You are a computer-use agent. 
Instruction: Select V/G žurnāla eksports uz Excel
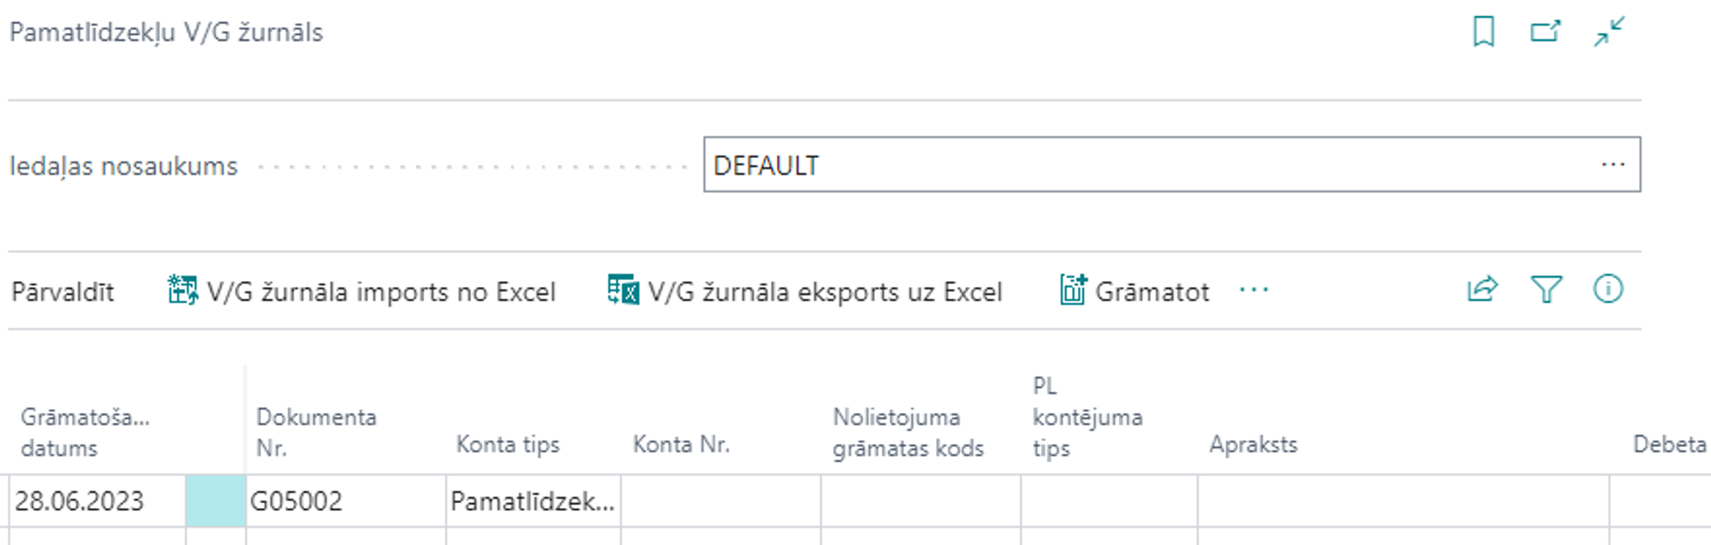(x=825, y=292)
